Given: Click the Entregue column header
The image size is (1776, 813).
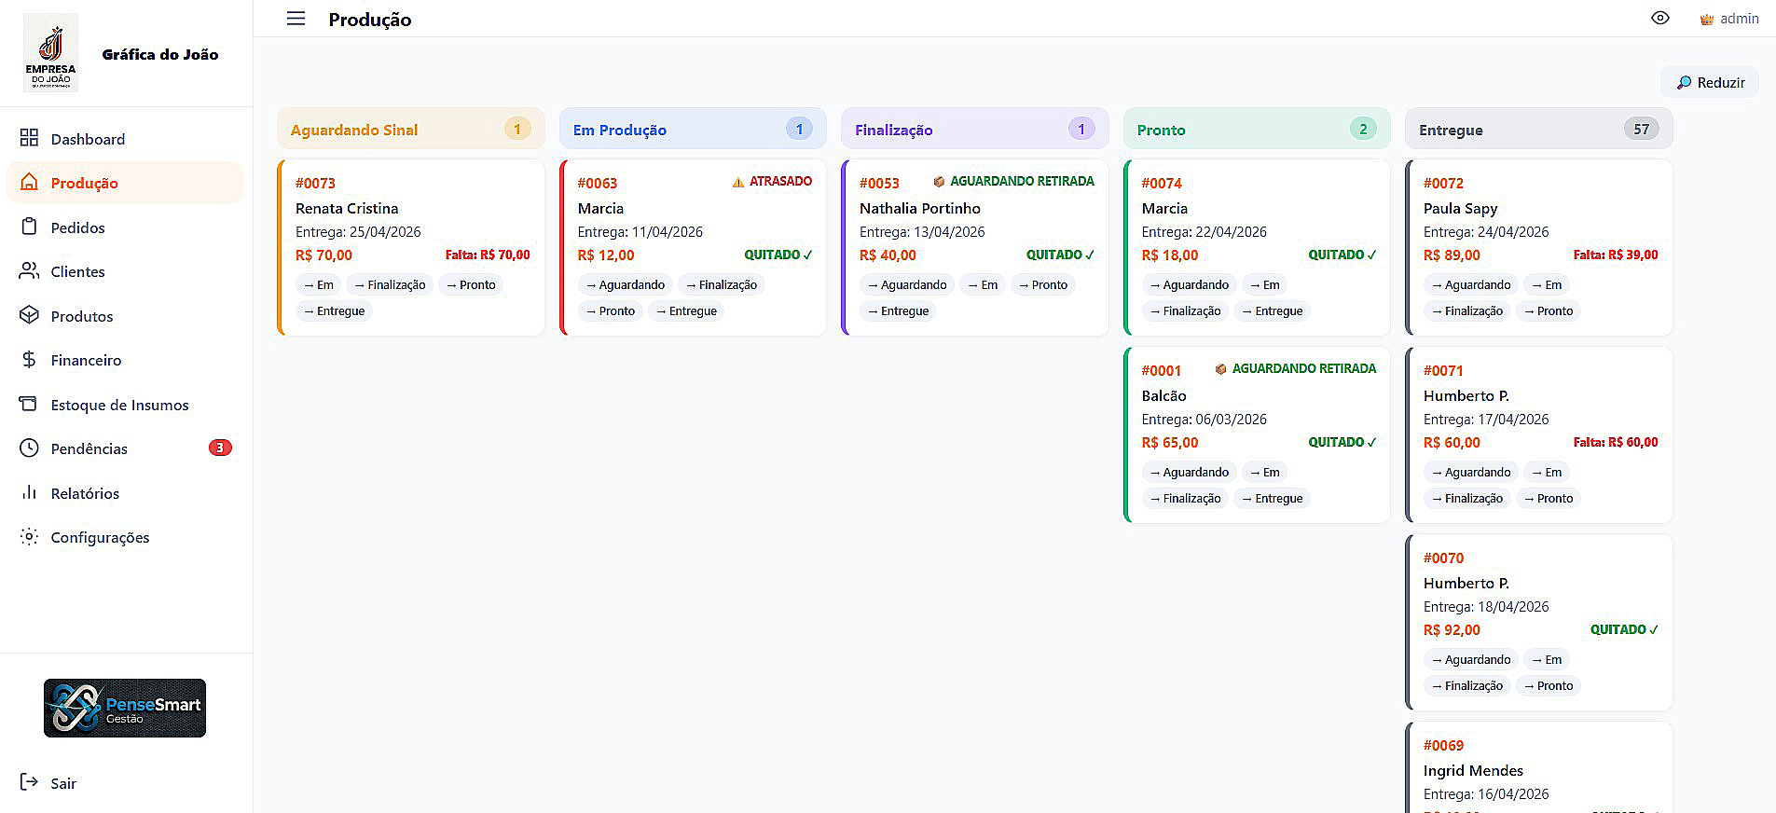Looking at the screenshot, I should (1539, 129).
